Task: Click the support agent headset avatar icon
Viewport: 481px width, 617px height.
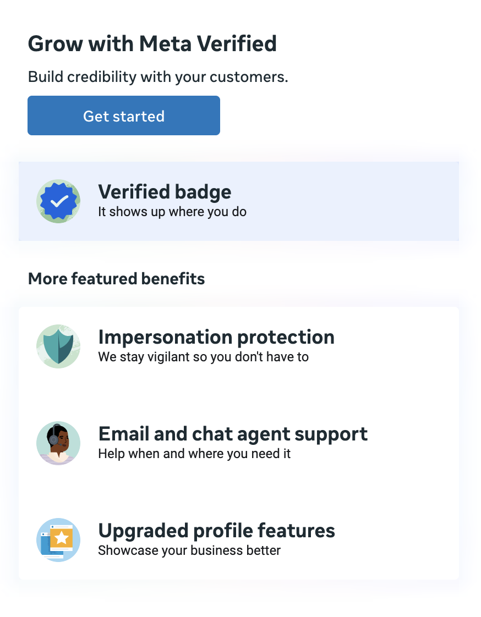Action: [58, 443]
